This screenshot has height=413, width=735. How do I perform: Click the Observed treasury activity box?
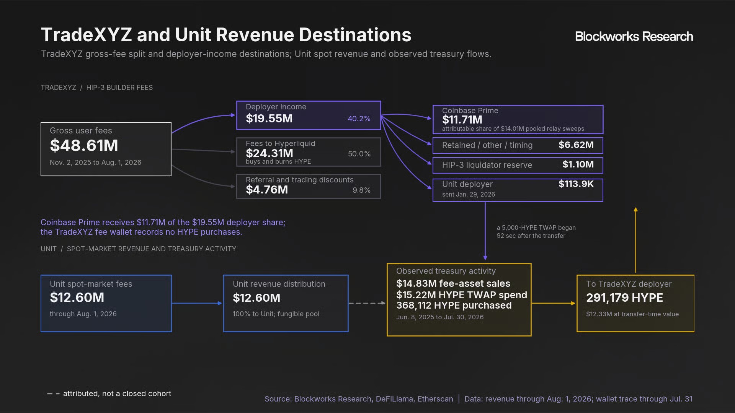pos(459,300)
